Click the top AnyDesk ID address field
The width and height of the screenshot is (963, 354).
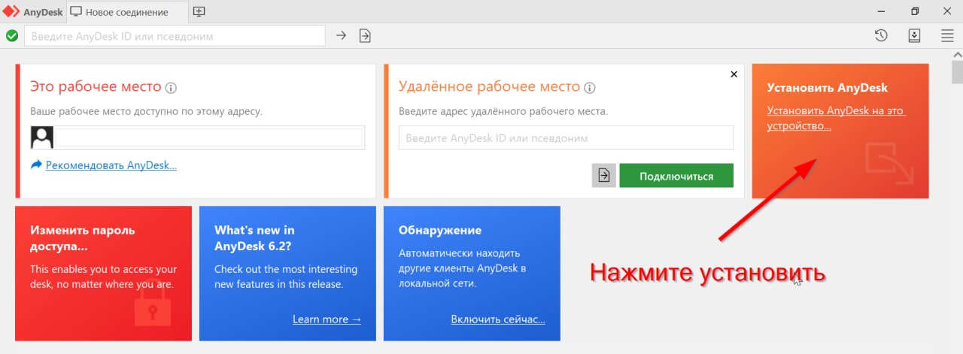pos(175,35)
